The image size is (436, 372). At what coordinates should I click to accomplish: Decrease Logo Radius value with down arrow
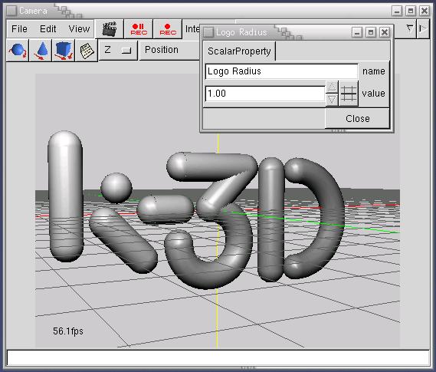[332, 100]
